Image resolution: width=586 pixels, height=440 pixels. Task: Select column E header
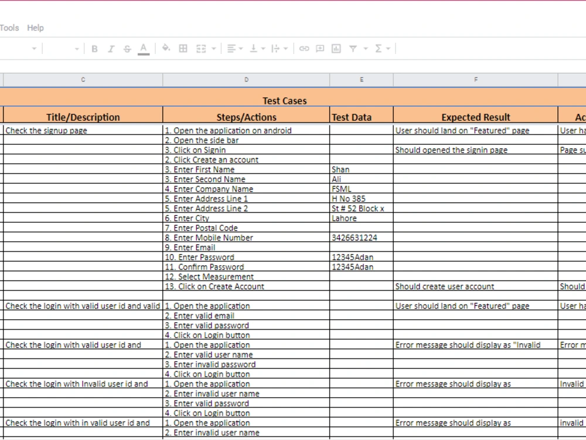(x=362, y=80)
